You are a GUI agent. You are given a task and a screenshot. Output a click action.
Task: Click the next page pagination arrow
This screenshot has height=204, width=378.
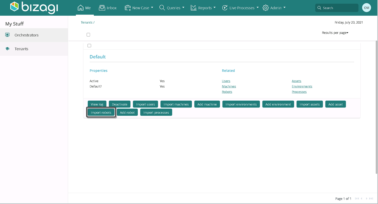point(367,199)
